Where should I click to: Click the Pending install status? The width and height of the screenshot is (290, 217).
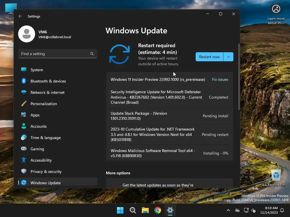tap(216, 116)
